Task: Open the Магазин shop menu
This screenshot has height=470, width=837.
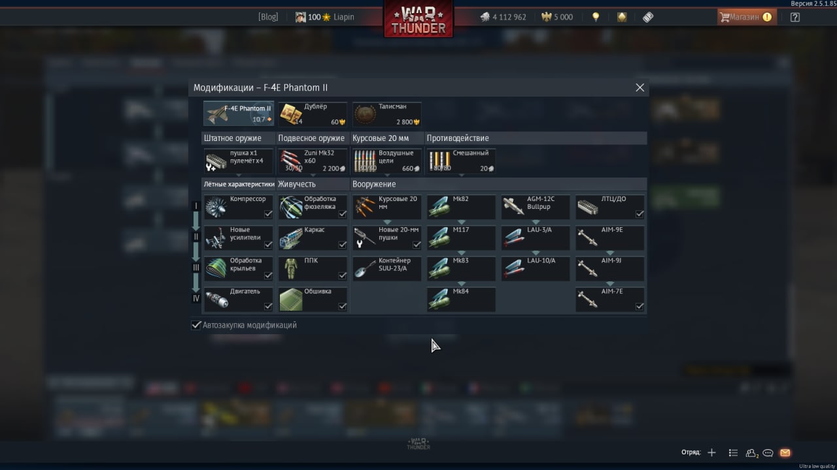Action: point(746,17)
